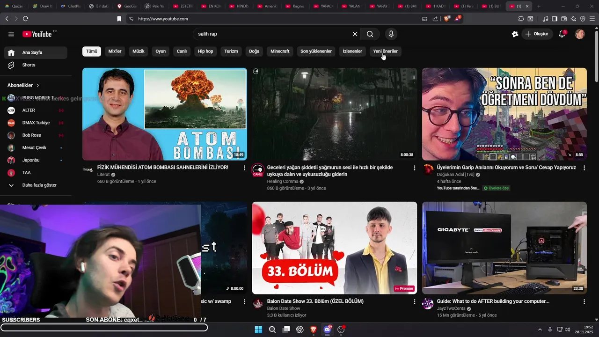Open Healing Comma channel name link
The image size is (599, 337).
[x=283, y=182]
